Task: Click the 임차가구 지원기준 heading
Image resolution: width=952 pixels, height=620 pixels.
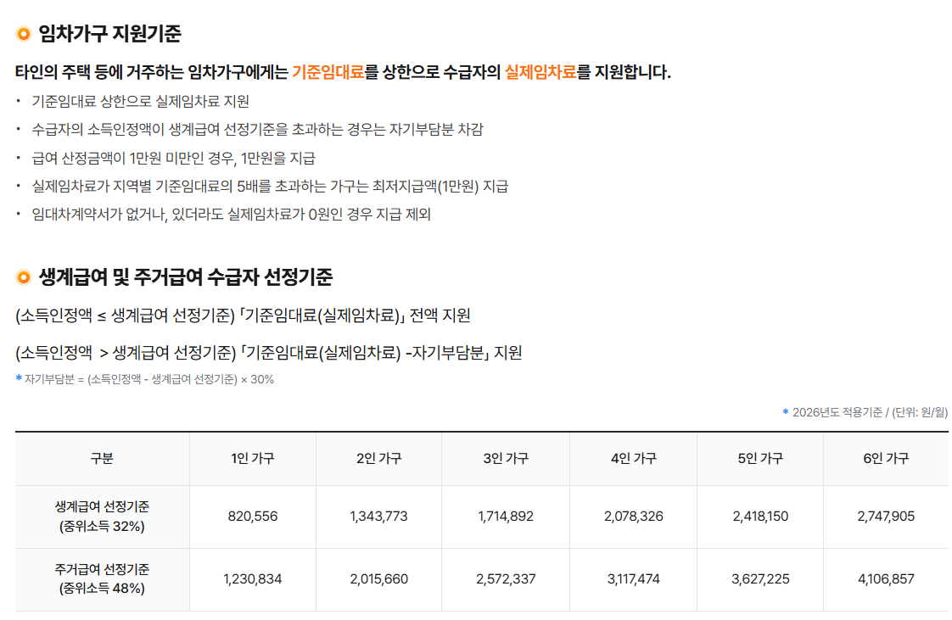Action: point(110,33)
